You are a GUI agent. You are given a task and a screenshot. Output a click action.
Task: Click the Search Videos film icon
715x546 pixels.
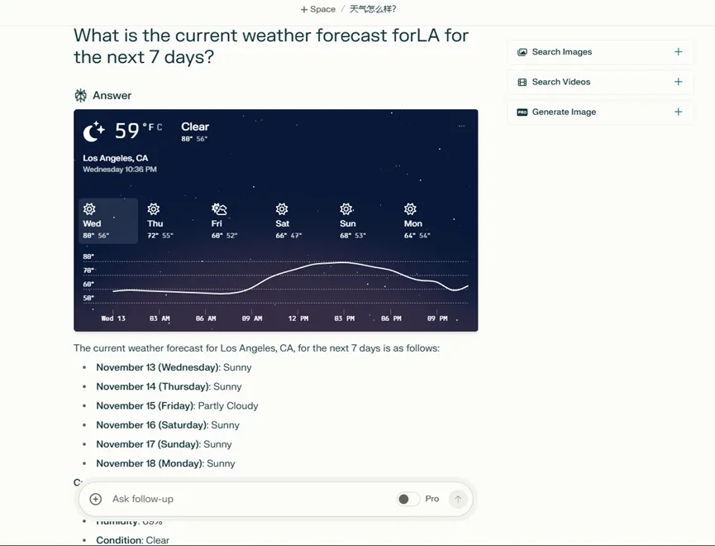click(x=522, y=82)
